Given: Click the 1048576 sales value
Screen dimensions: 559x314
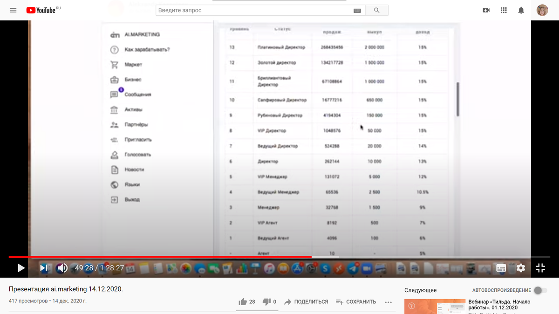Looking at the screenshot, I should tap(332, 131).
